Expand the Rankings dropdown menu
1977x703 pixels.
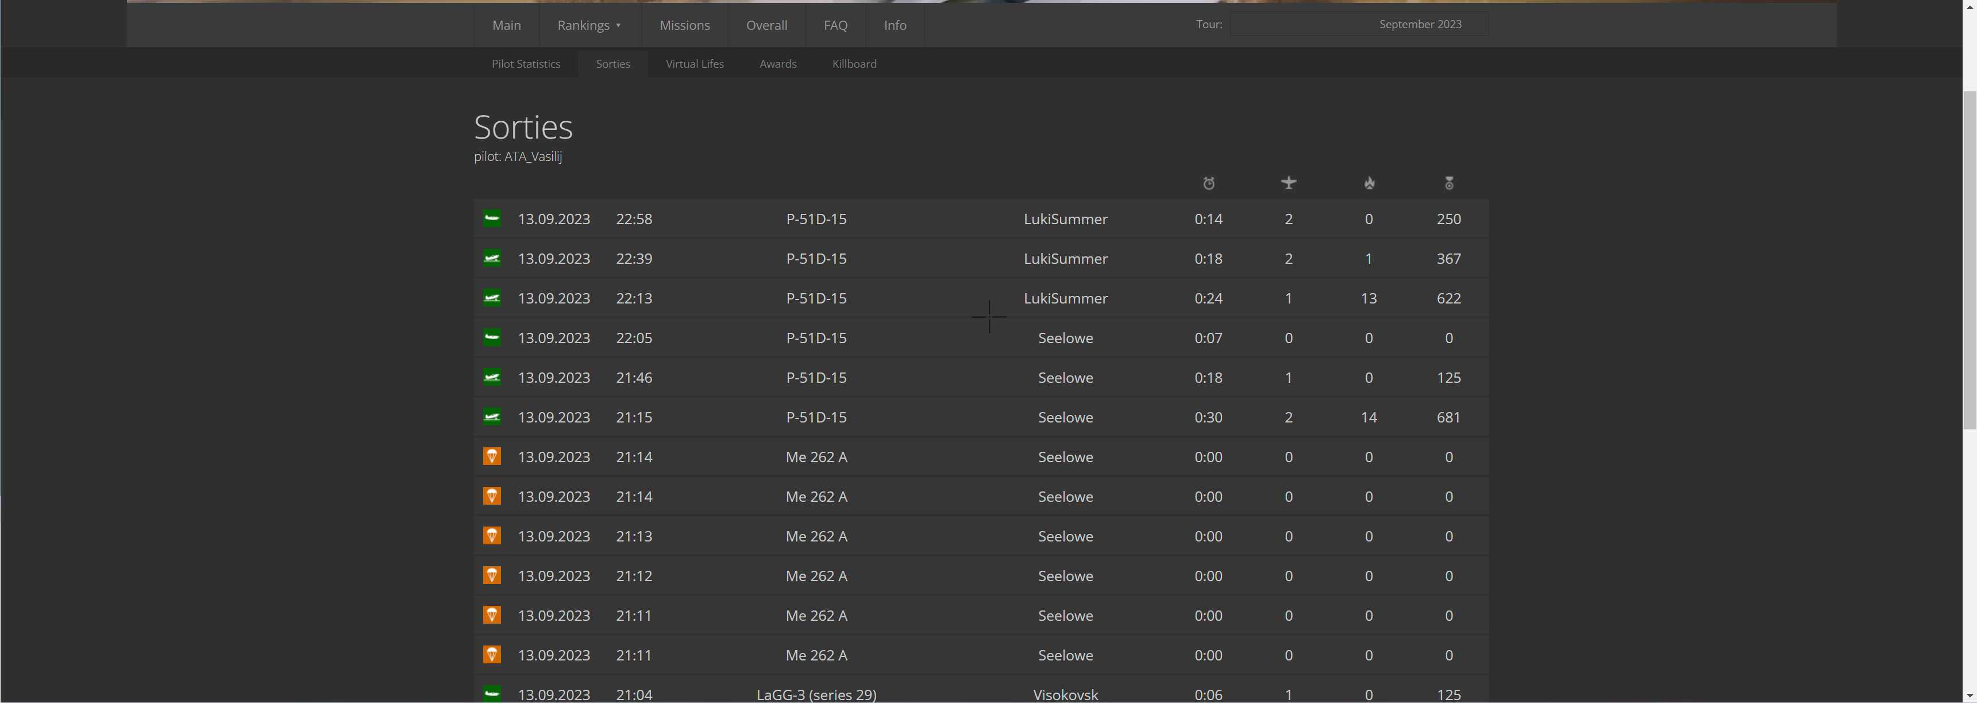coord(589,25)
